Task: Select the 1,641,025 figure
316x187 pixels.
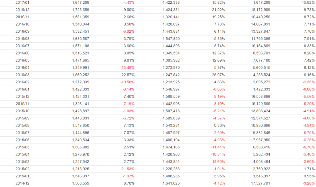Action: click(x=171, y=184)
